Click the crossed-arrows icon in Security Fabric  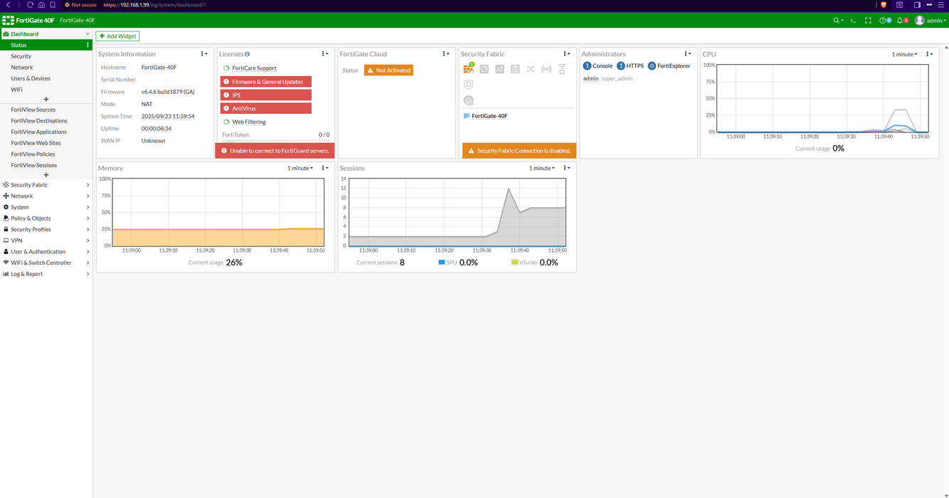coord(531,69)
